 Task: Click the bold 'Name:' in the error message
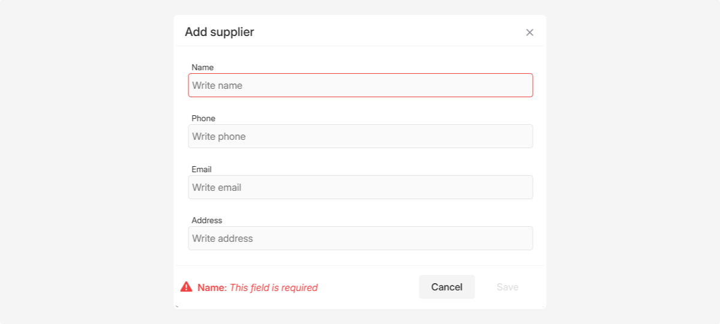212,287
